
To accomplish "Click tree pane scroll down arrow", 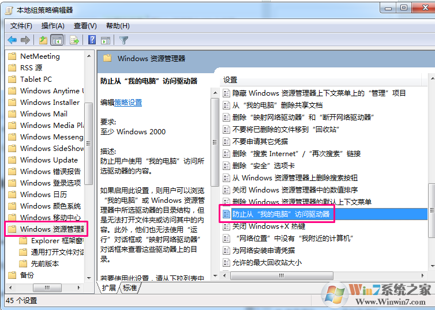I will click(89, 278).
